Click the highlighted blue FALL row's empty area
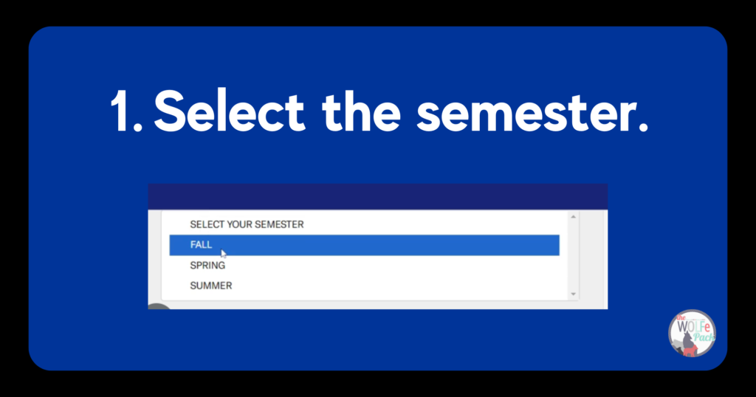The height and width of the screenshot is (397, 756). (x=385, y=245)
